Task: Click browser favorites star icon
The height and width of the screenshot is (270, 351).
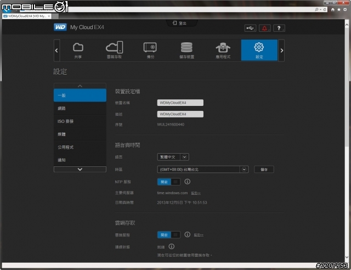Action: click(339, 10)
